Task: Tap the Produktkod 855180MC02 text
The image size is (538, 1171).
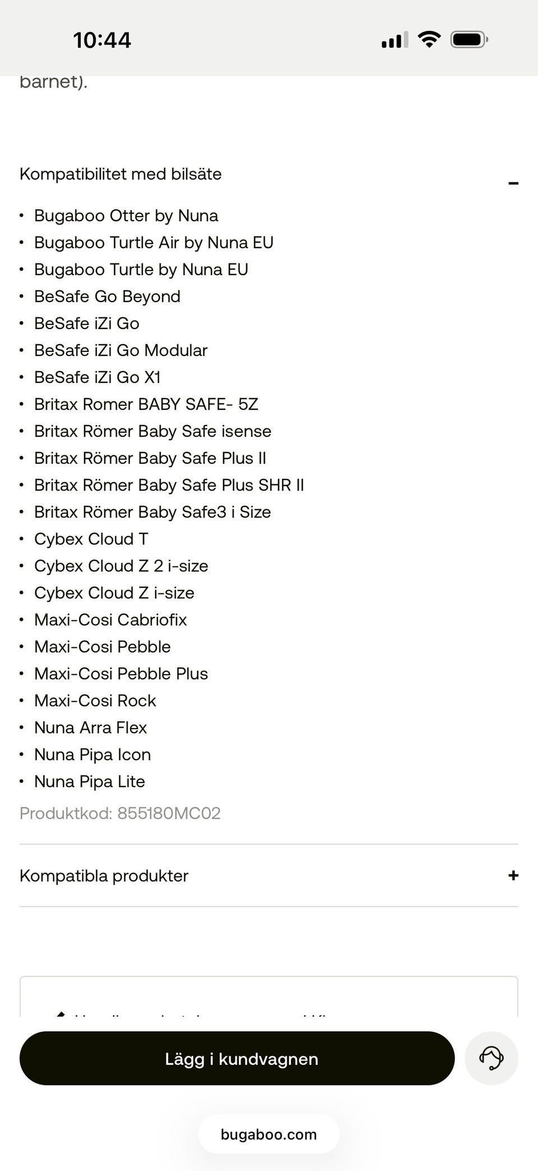Action: click(120, 813)
